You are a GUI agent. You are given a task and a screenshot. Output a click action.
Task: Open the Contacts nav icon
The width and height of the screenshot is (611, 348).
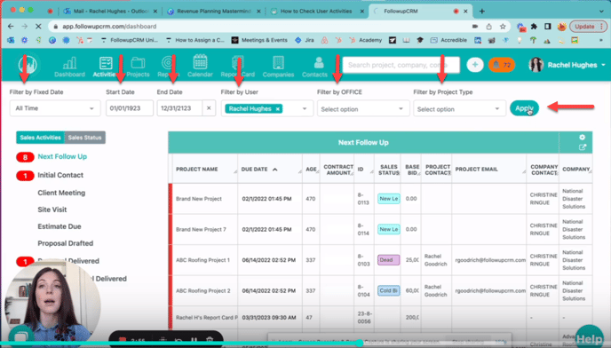tap(314, 67)
